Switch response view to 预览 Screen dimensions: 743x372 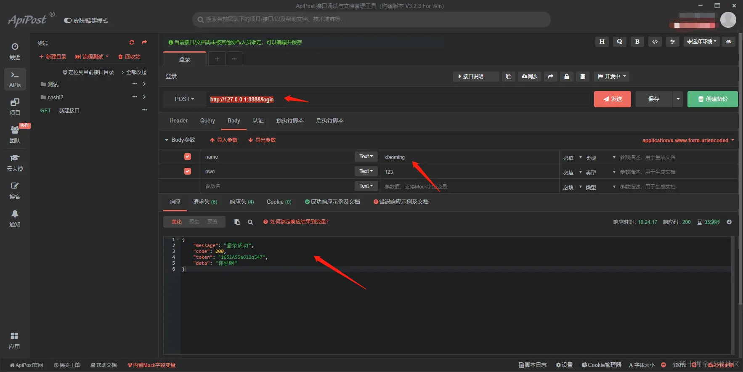(212, 222)
